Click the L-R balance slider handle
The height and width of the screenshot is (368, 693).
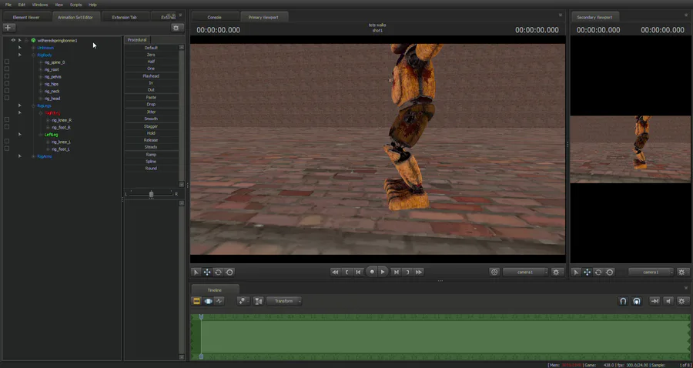[x=151, y=194]
